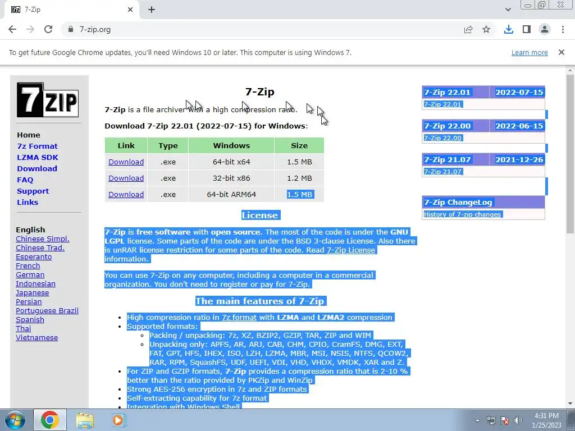The height and width of the screenshot is (431, 575).
Task: Open 7z Format sidebar link
Action: coord(38,146)
